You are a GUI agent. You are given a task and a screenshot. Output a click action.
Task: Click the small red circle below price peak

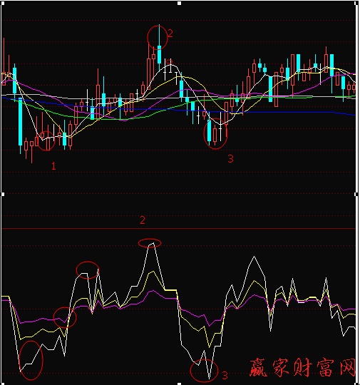click(x=170, y=61)
